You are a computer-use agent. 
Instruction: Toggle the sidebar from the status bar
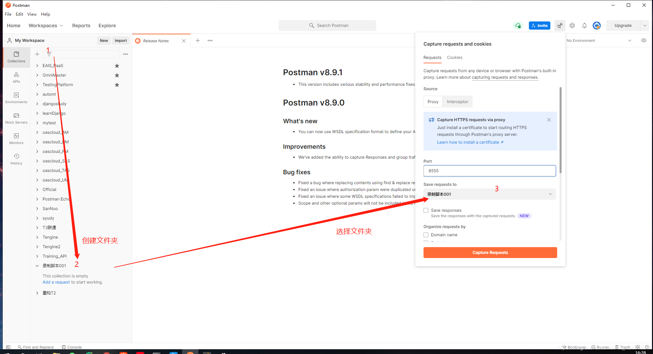click(8, 347)
